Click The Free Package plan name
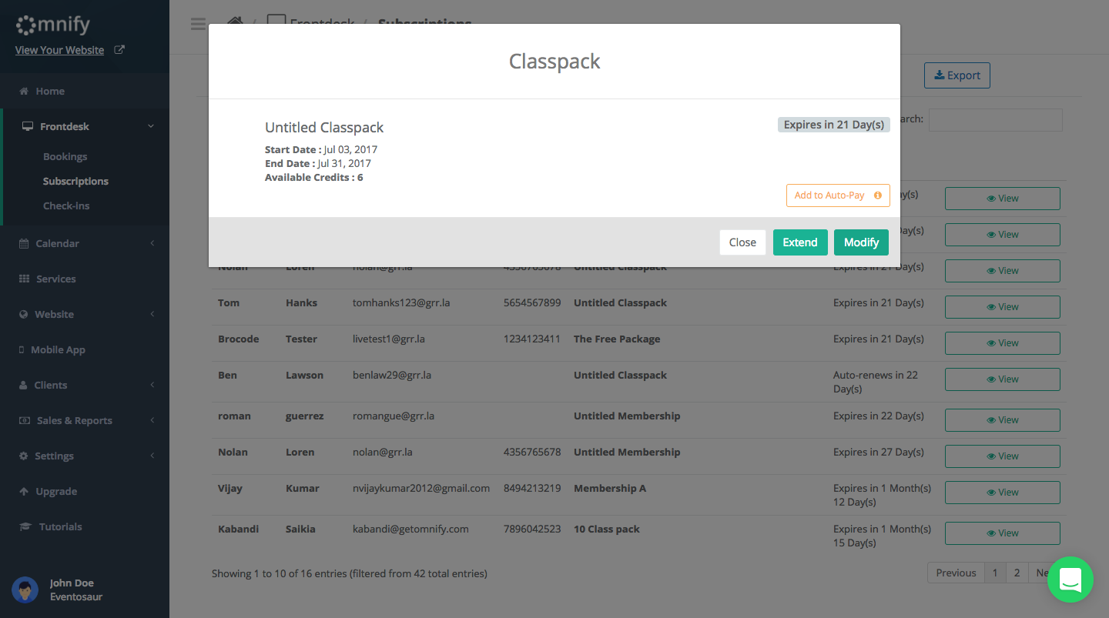 point(617,339)
